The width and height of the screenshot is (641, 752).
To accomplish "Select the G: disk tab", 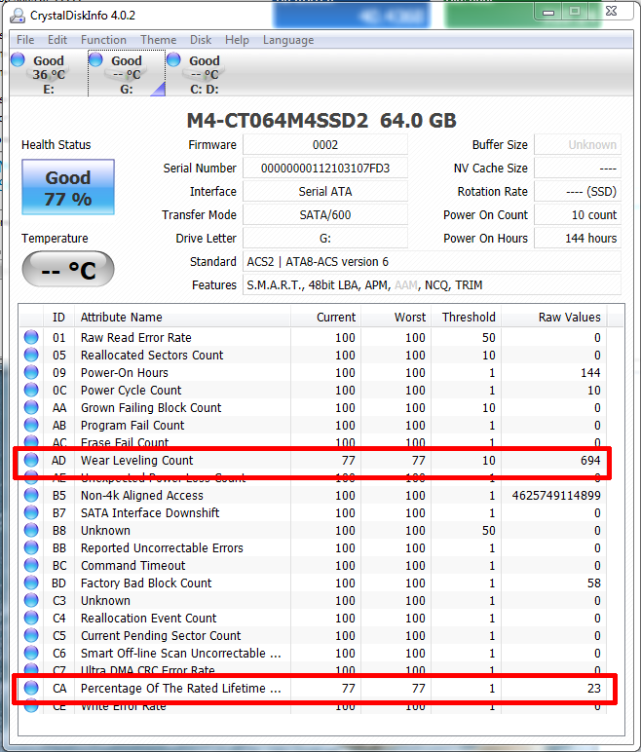I will pos(127,73).
